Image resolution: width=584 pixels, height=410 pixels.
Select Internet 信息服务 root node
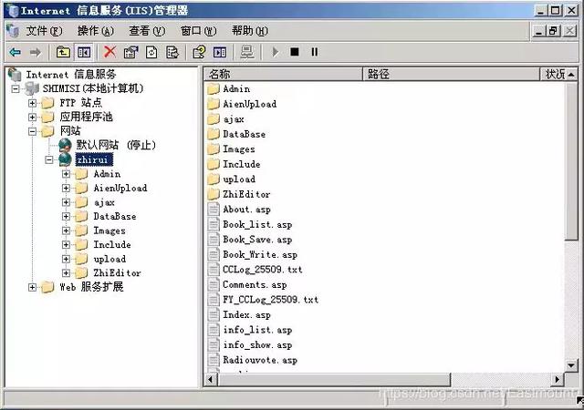(71, 75)
